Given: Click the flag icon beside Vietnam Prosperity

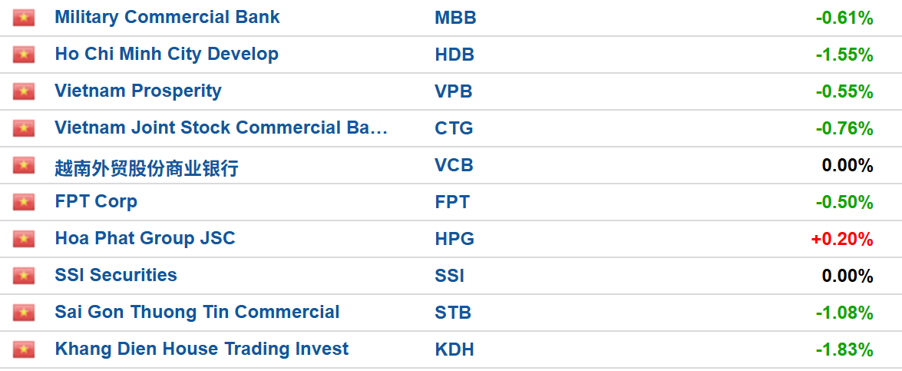Looking at the screenshot, I should (x=24, y=91).
